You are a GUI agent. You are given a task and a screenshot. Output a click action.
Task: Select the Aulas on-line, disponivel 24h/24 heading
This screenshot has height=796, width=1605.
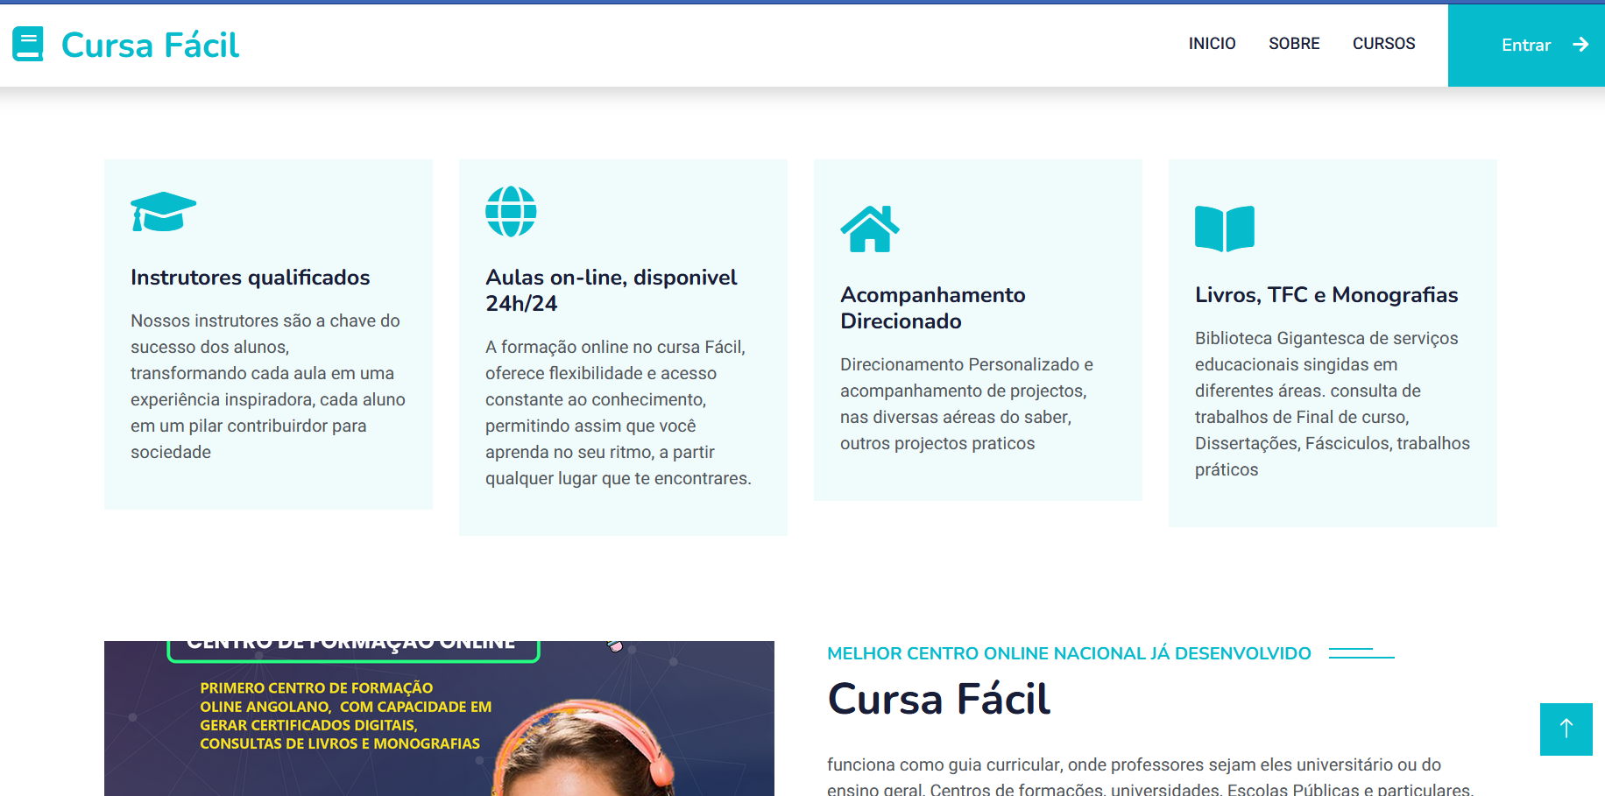coord(611,290)
